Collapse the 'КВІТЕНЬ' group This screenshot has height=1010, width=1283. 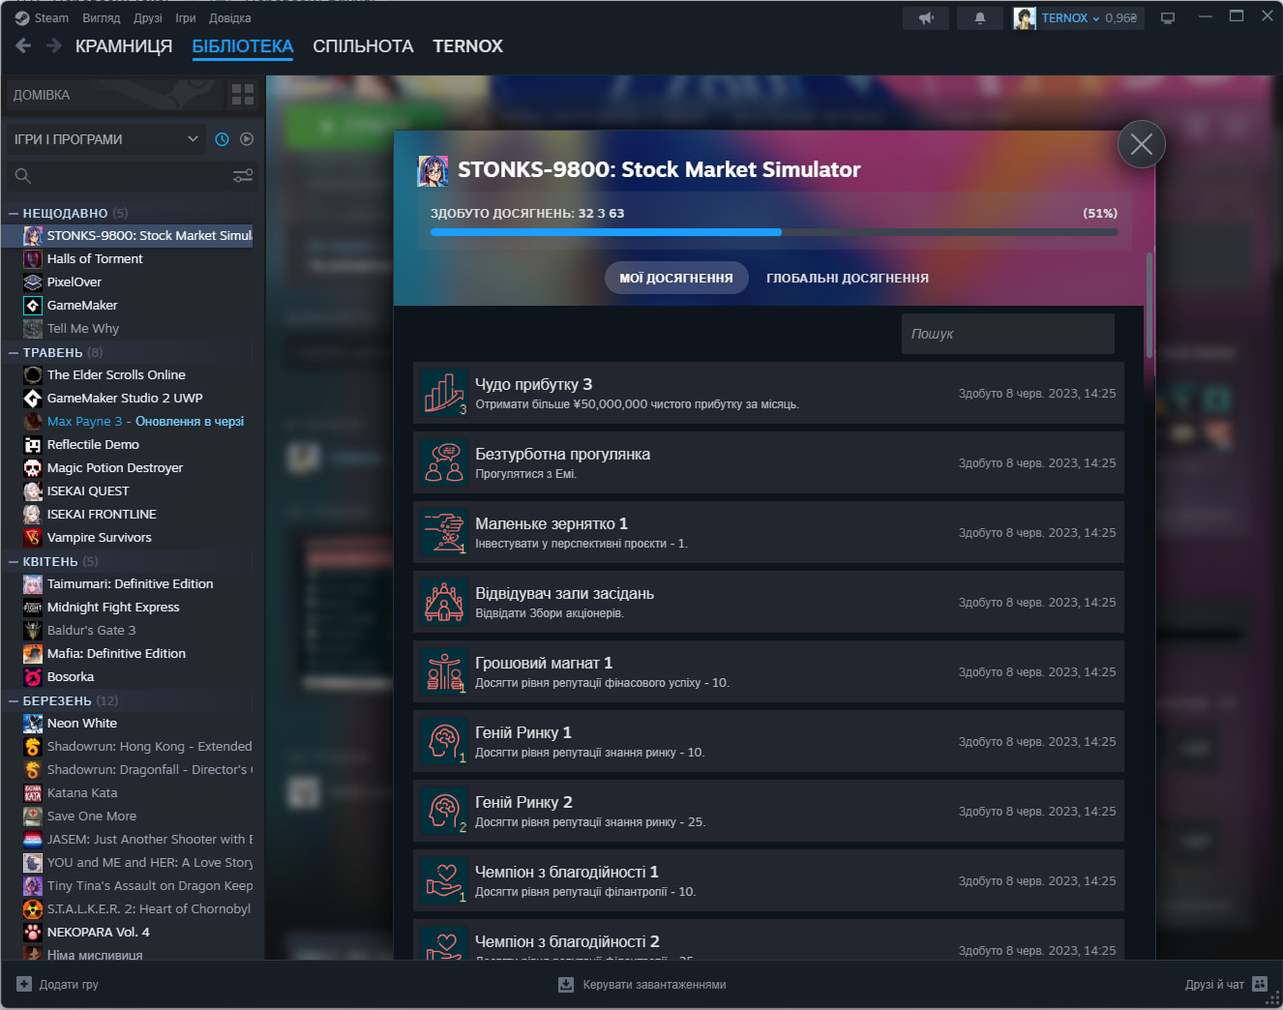[14, 561]
